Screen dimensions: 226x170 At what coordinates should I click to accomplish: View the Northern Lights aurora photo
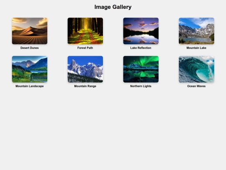click(141, 69)
